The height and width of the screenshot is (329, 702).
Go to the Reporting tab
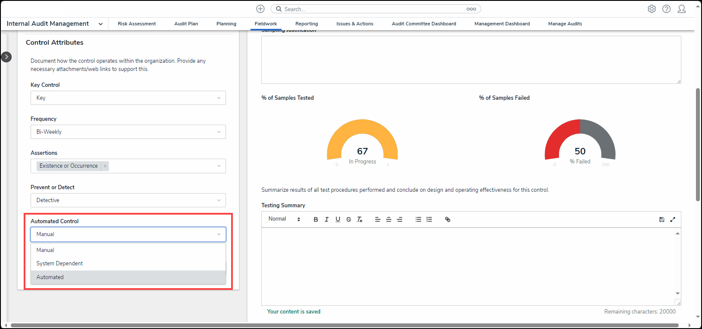tap(306, 24)
